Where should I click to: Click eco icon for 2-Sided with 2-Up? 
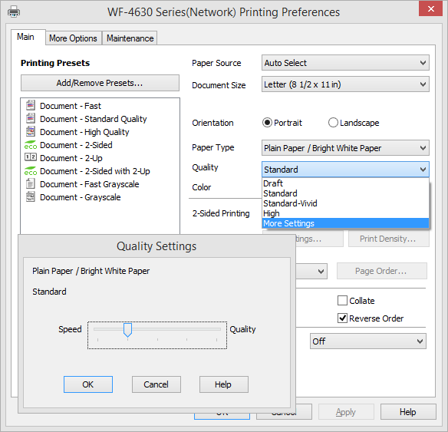point(31,171)
